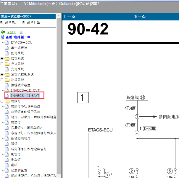The width and height of the screenshot is (179, 178).
Task: Click the folder icon for 发动机控制系统
Action: 7,75
